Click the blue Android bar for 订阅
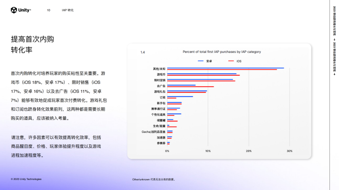The width and height of the screenshot is (339, 190). [x=180, y=97]
